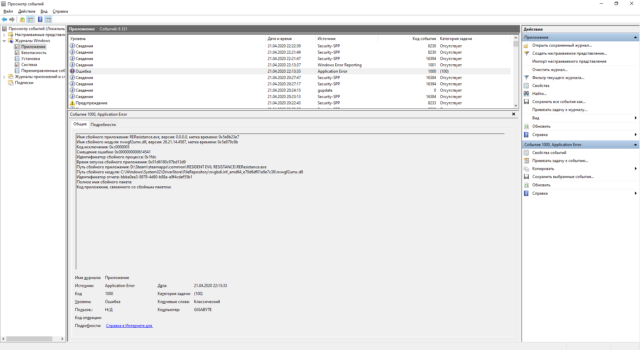640x350 pixels.
Task: Click the save selected events floppy icon
Action: click(x=526, y=177)
